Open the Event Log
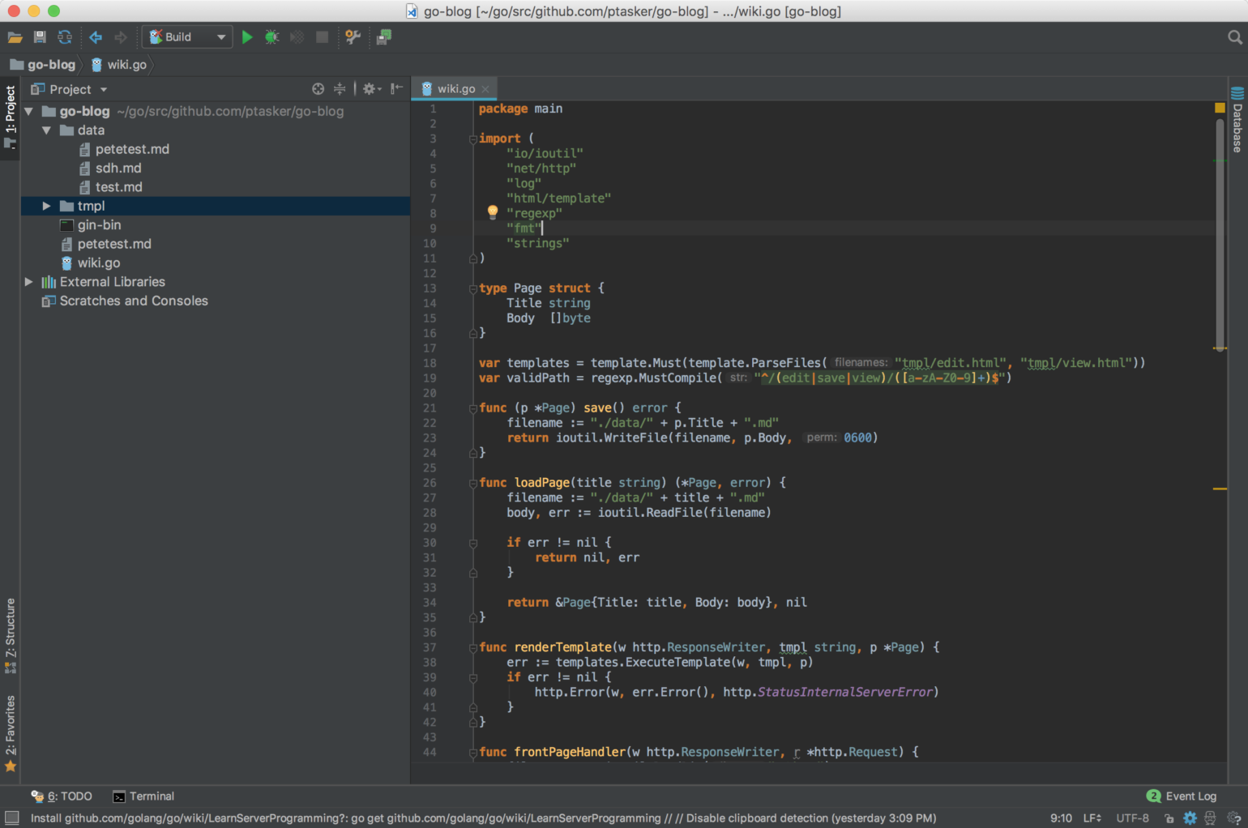The height and width of the screenshot is (828, 1248). pos(1182,796)
